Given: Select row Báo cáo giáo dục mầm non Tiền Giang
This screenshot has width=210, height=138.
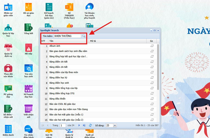Looking at the screenshot, I should coord(98,109).
